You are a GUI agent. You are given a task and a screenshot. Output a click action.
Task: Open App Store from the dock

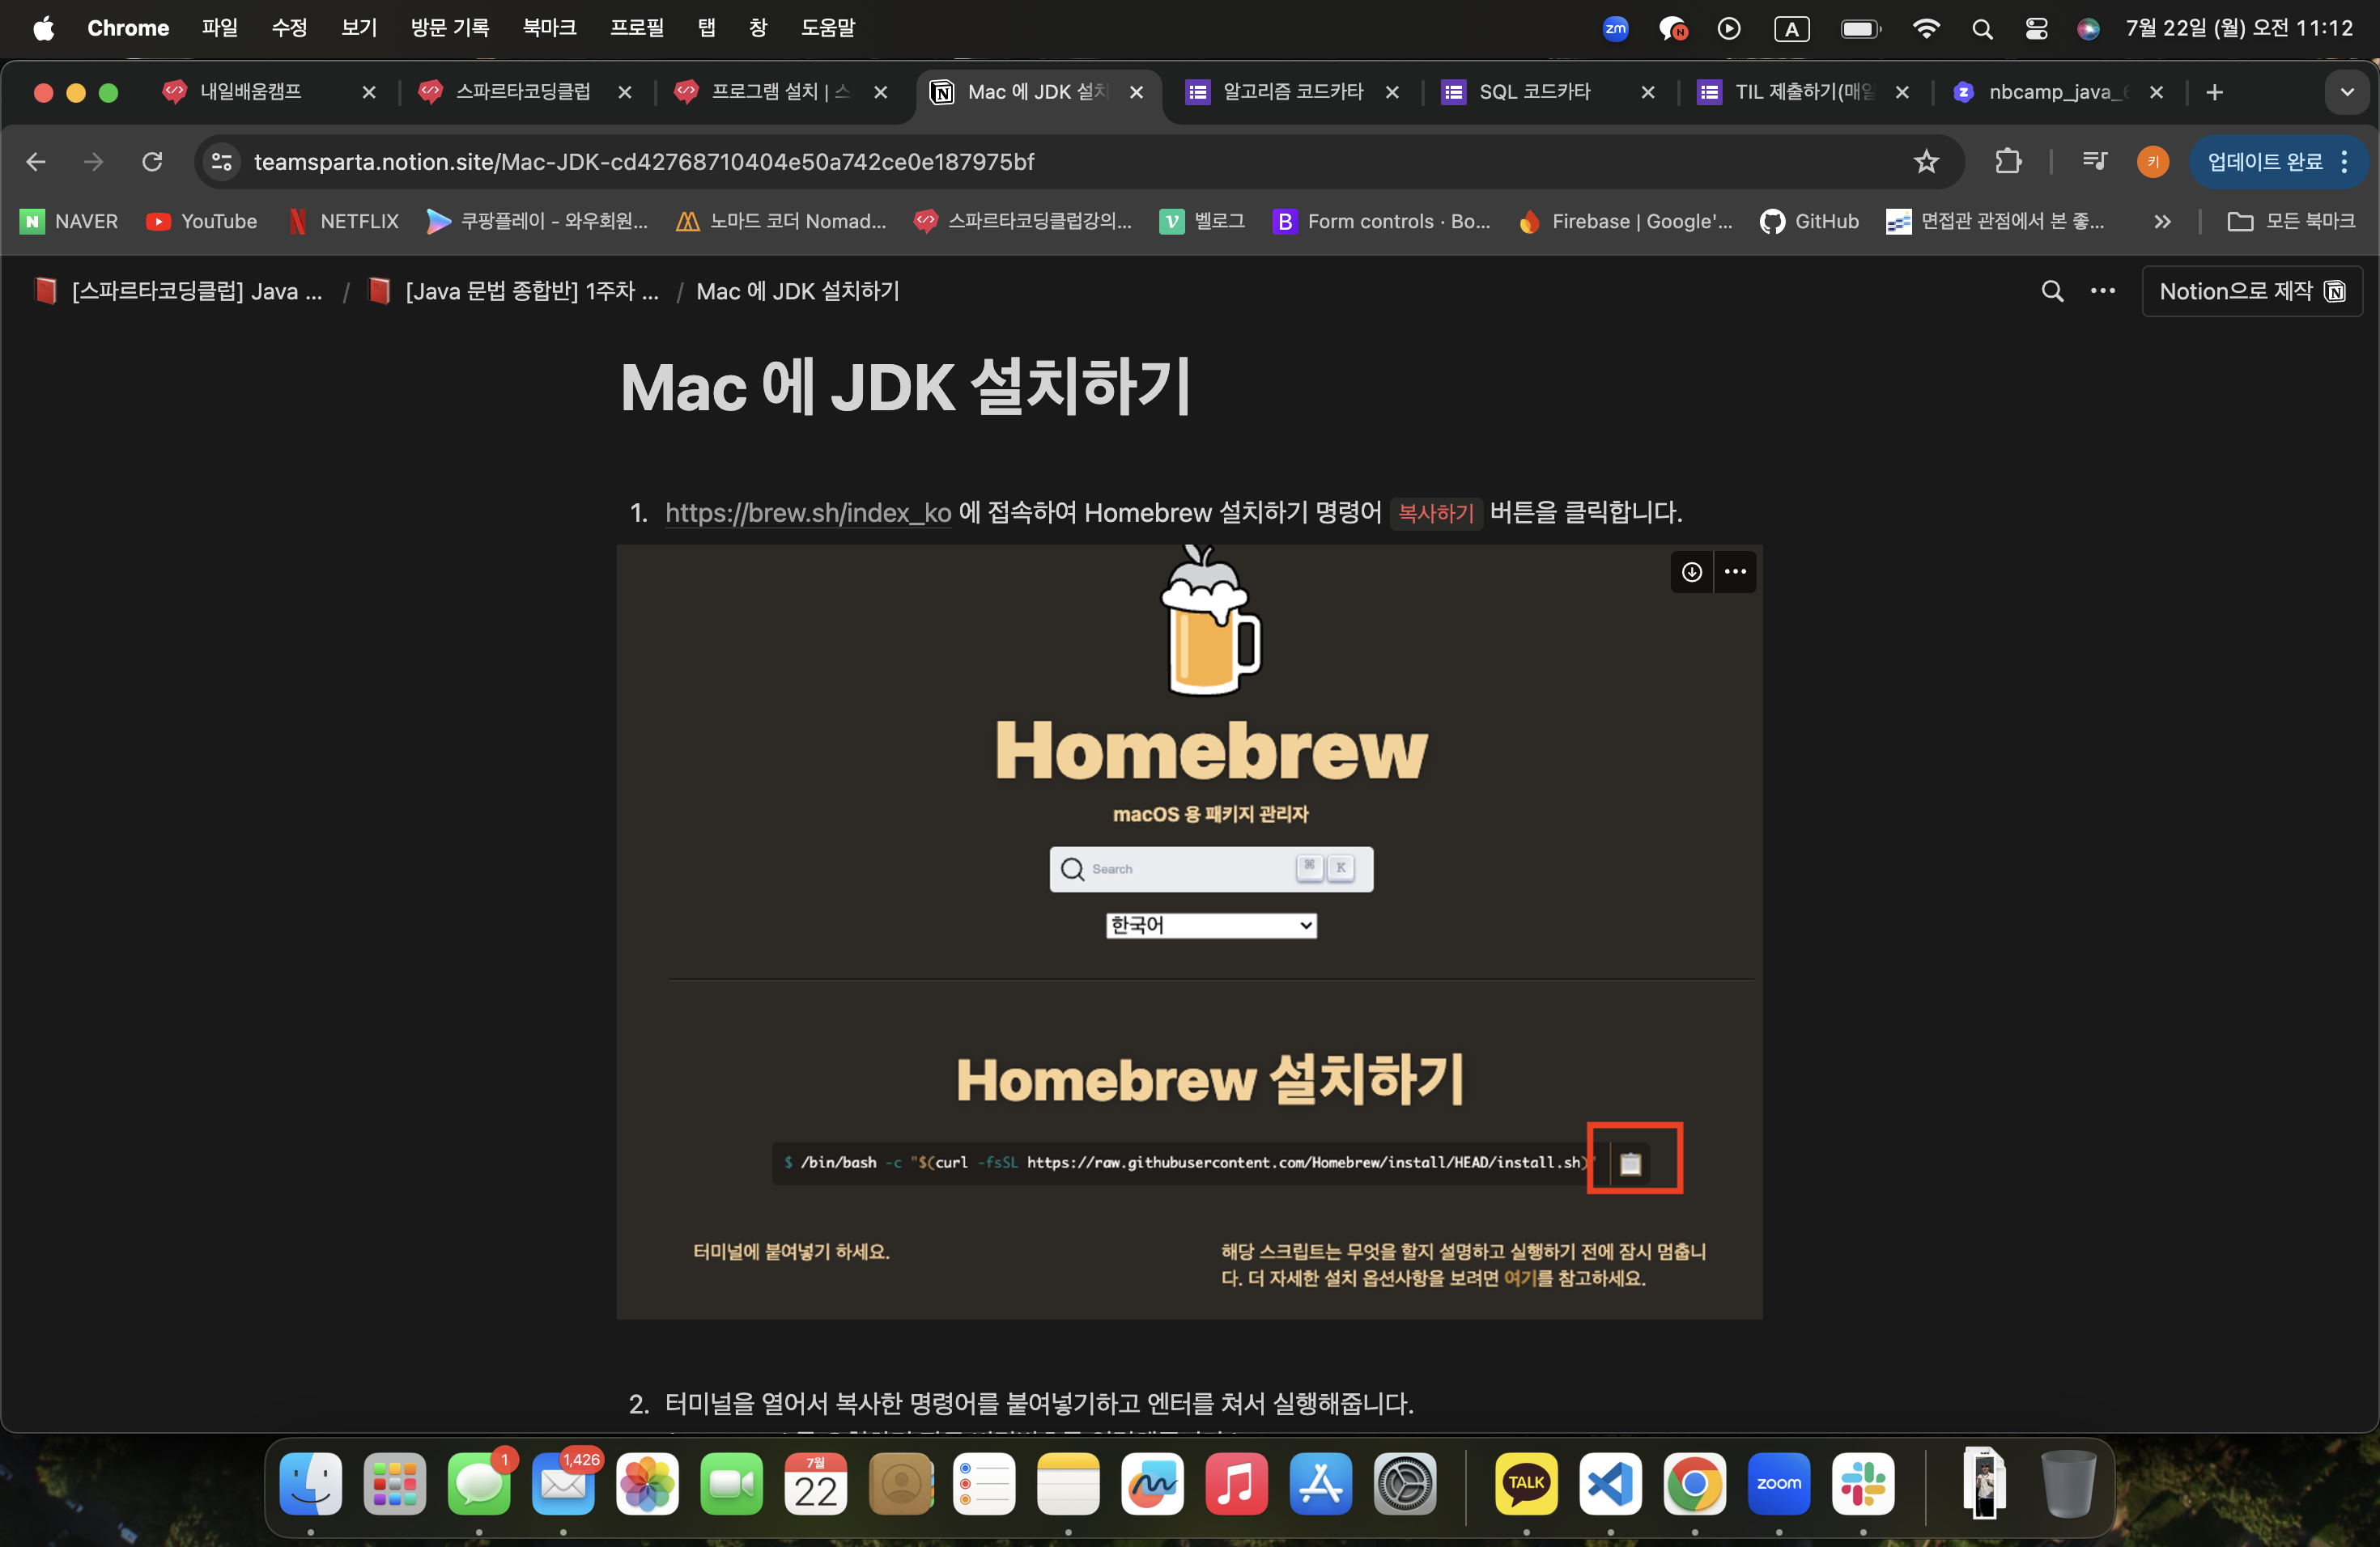click(1321, 1483)
